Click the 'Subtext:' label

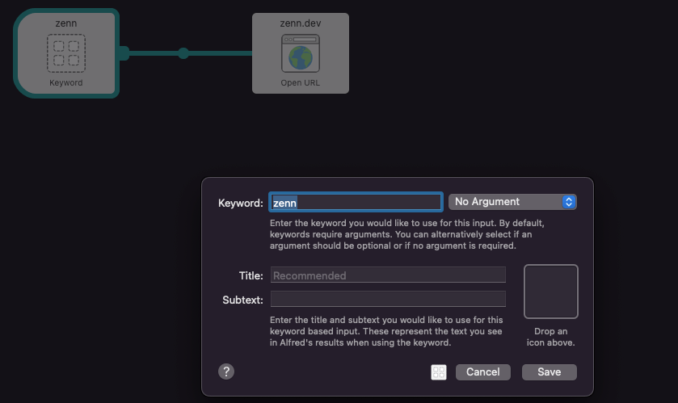tap(242, 300)
